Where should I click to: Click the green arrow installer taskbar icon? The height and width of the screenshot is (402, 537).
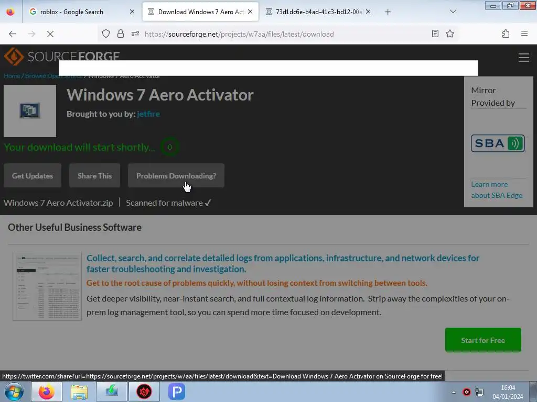(x=112, y=392)
